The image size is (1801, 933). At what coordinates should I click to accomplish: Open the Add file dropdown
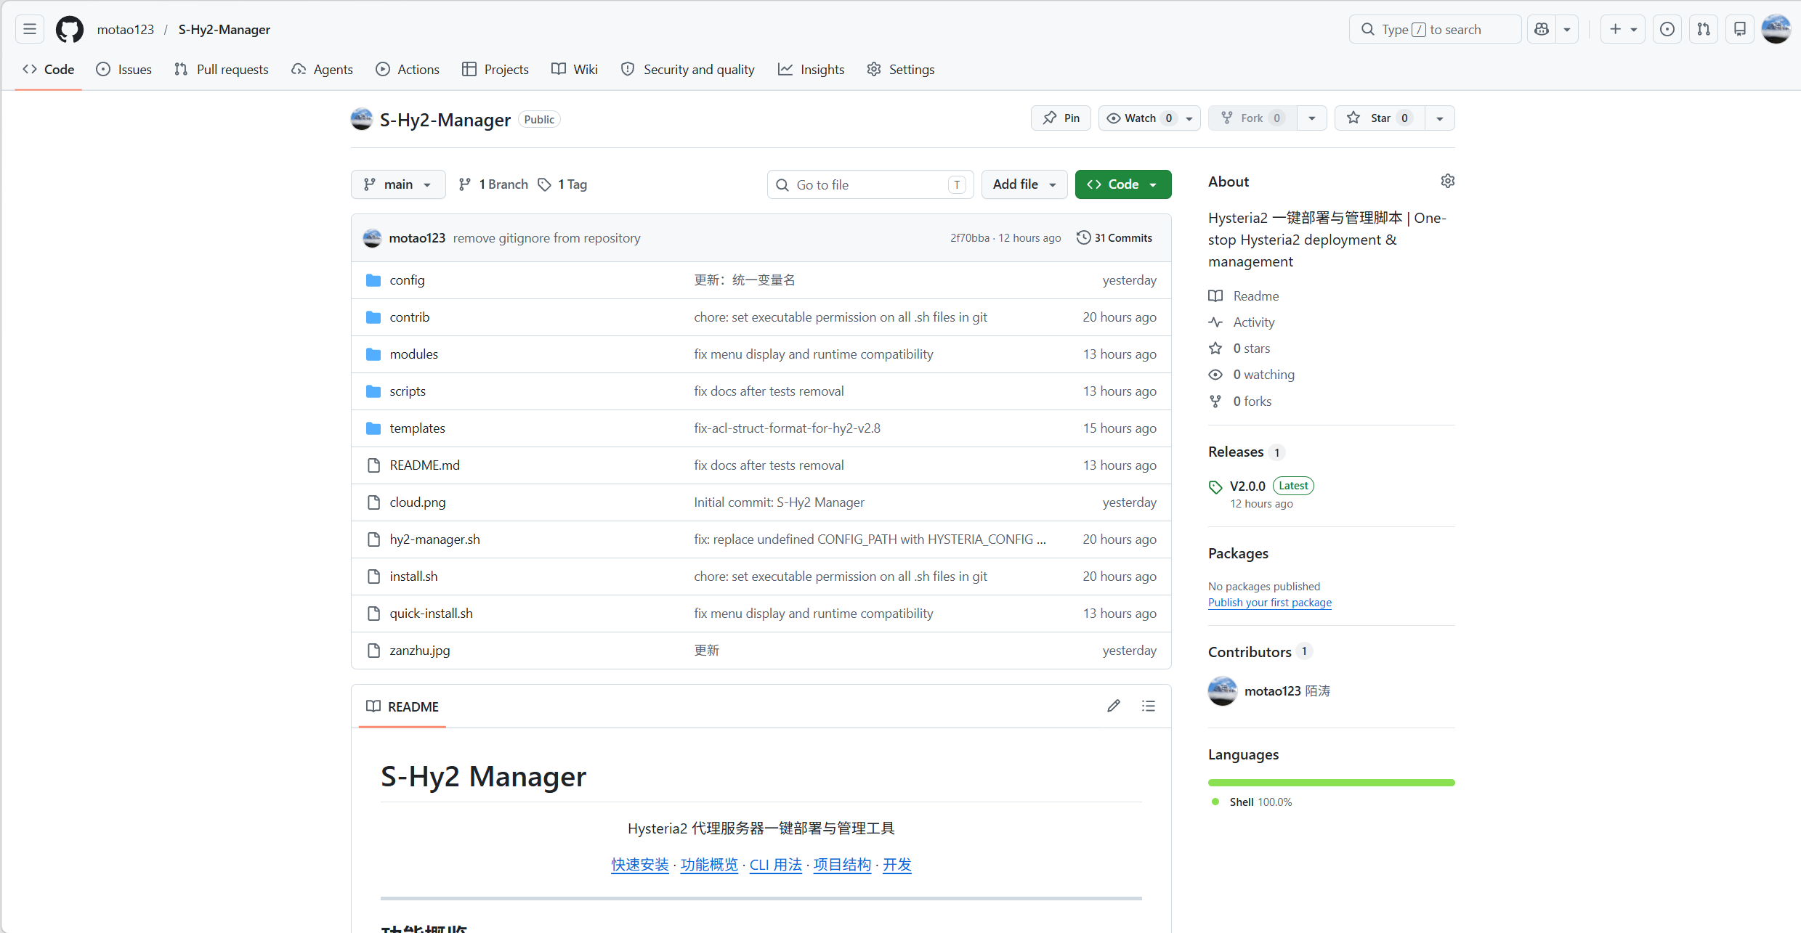coord(1024,184)
